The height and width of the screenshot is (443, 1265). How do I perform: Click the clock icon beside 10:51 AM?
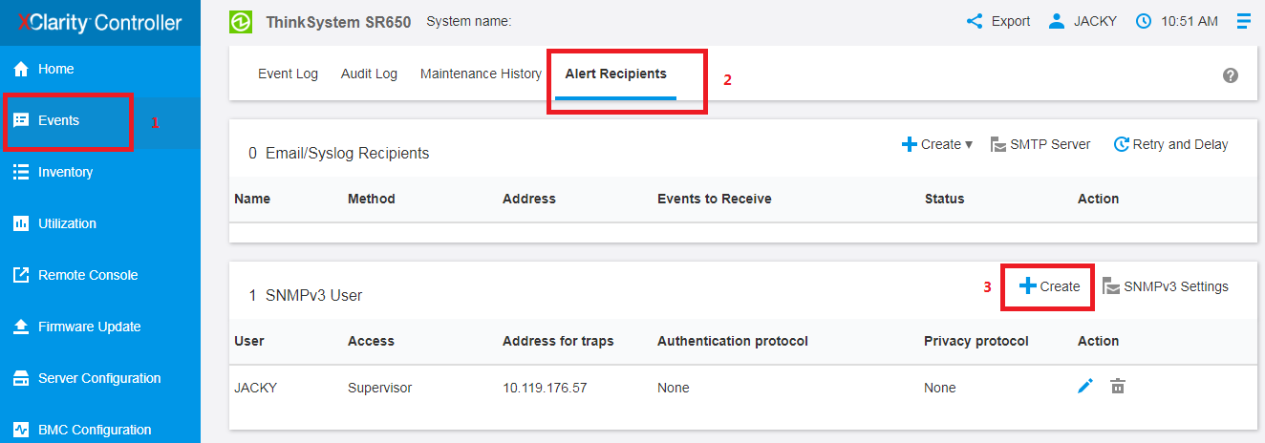coord(1144,21)
